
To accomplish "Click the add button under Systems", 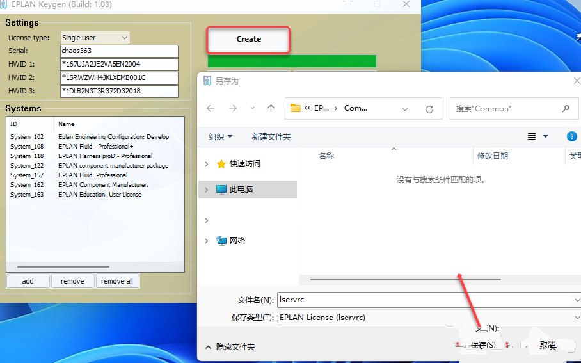I will pos(28,281).
